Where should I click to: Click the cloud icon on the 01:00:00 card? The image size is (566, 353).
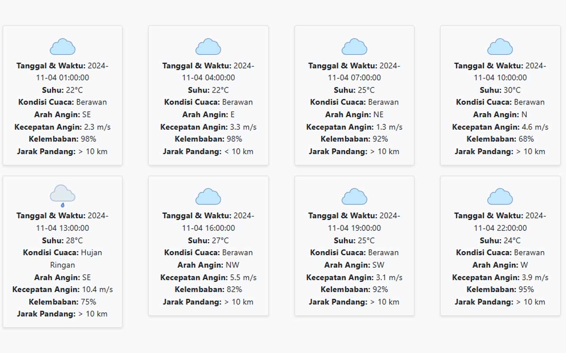pos(62,47)
